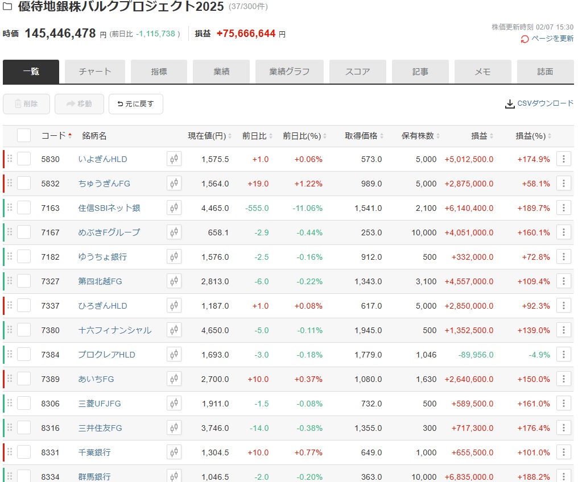Click the 元に戻す button
The width and height of the screenshot is (578, 482).
[135, 104]
